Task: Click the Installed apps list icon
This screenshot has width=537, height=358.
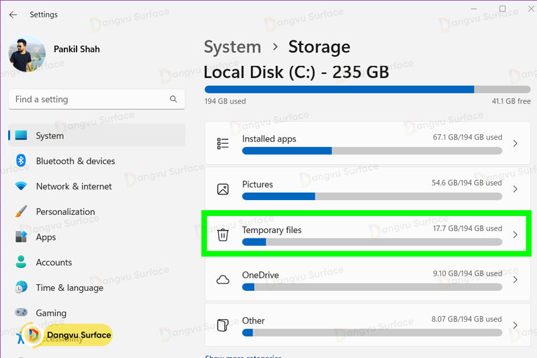Action: [223, 144]
